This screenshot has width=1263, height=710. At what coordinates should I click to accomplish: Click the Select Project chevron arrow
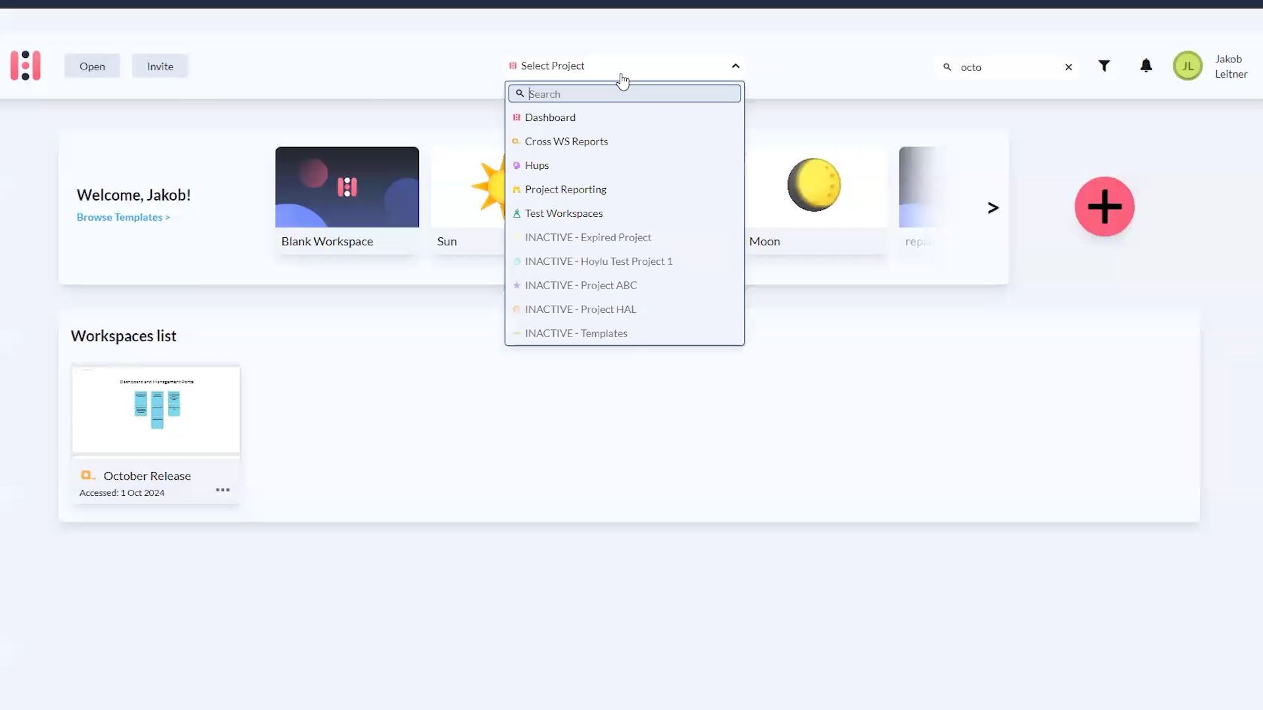tap(735, 66)
